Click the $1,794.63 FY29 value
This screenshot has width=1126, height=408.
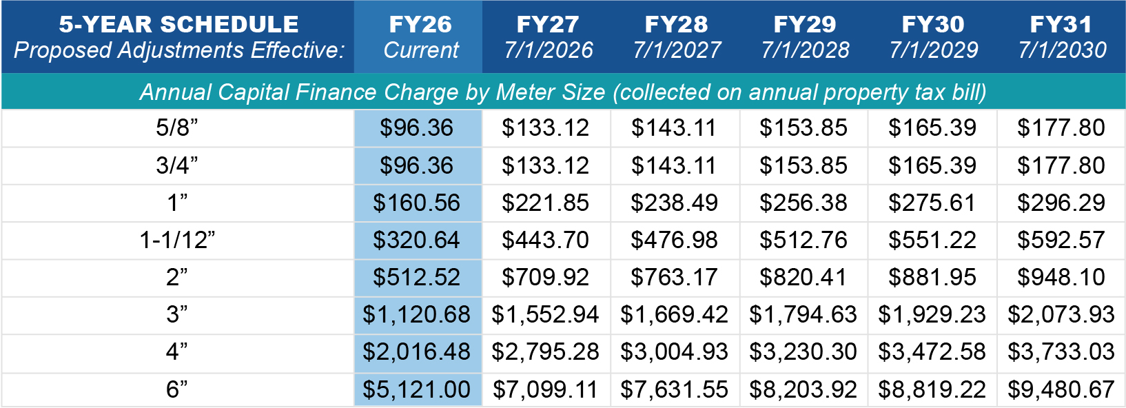click(803, 315)
